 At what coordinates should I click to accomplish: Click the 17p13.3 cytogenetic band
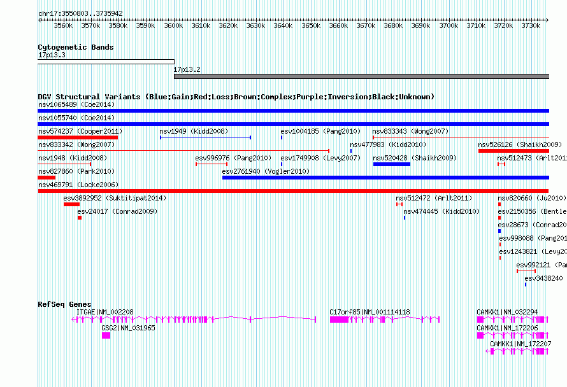coord(106,62)
